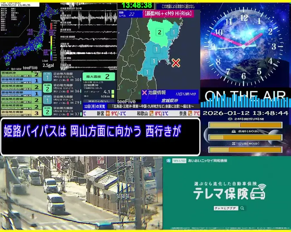
Task: Click the intensity 1 badge in the 11:54ごろ card
Action: [47, 100]
